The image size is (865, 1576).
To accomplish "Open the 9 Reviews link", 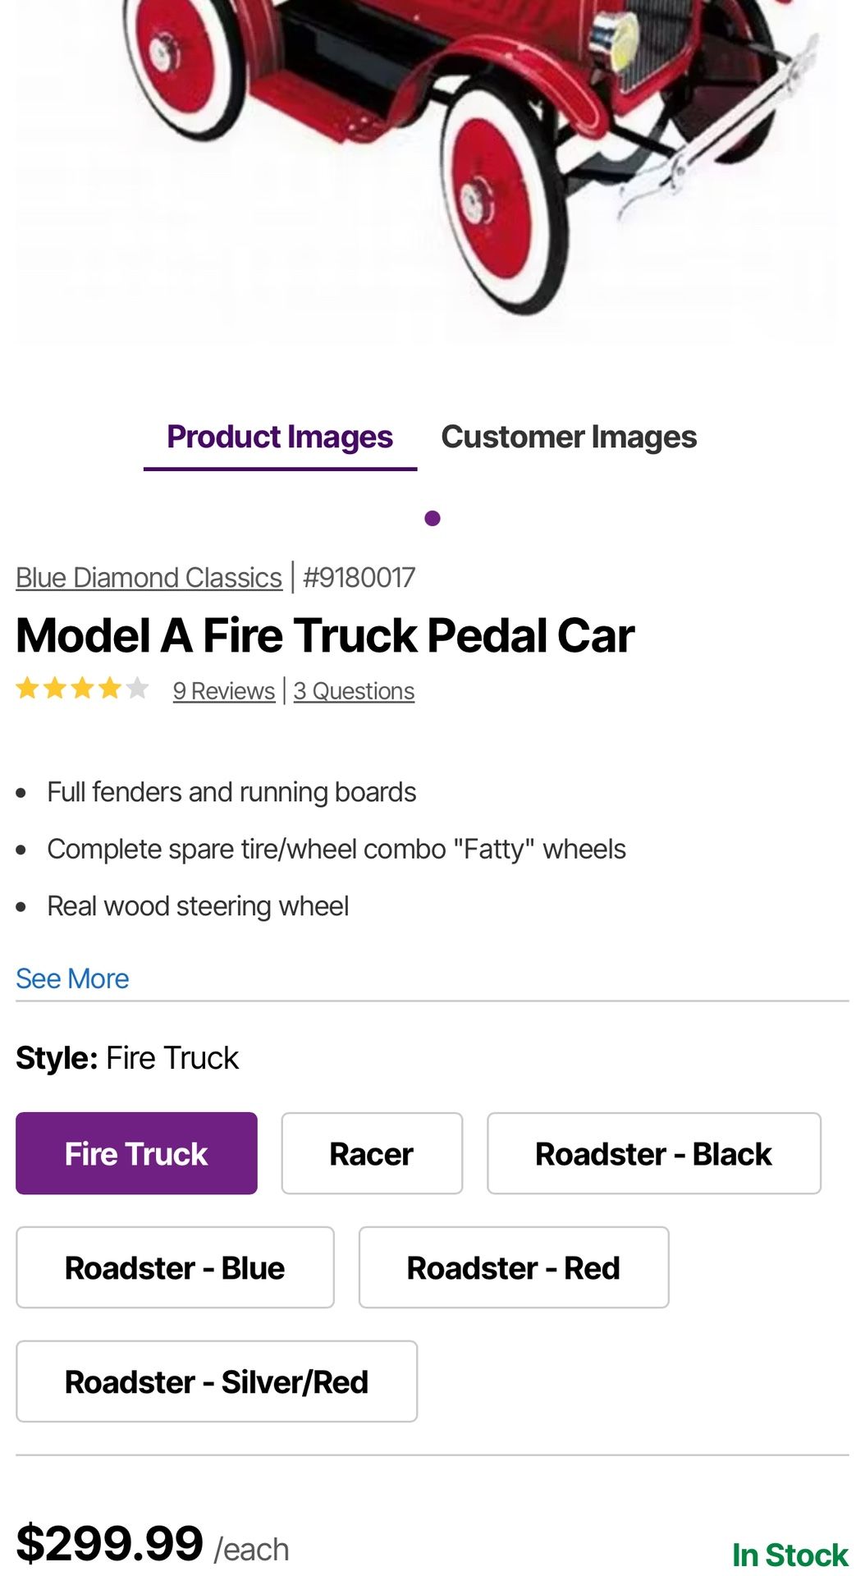I will click(223, 691).
